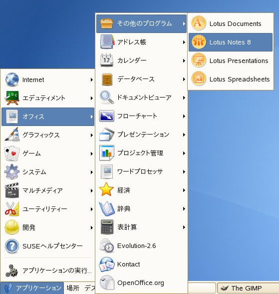This screenshot has width=279, height=294.
Task: Open the Kontact menu entry
Action: point(141,264)
